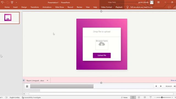This screenshot has height=99, width=176.
Task: Click Accessibility: Investigate status
Action: (x=31, y=98)
